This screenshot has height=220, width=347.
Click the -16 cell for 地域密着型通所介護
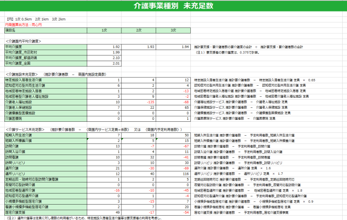pos(104,190)
